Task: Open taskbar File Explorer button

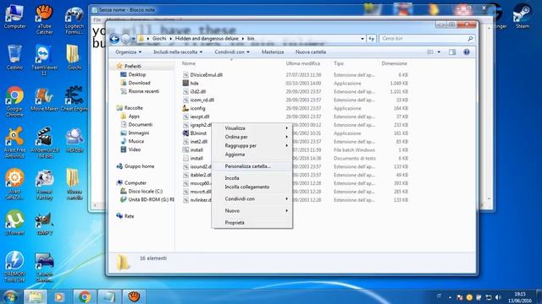Action: tap(35, 296)
